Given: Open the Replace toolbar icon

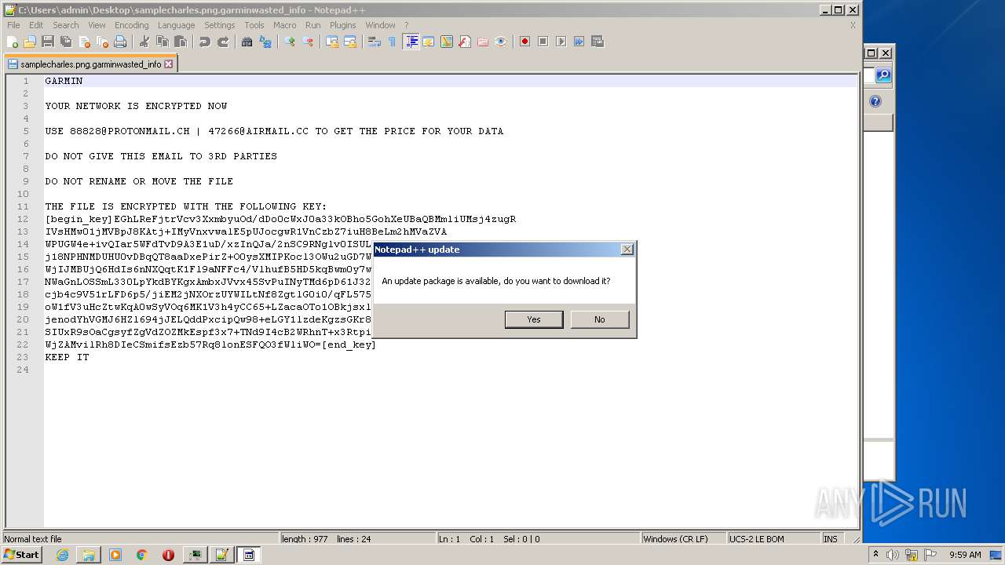Looking at the screenshot, I should (x=265, y=42).
